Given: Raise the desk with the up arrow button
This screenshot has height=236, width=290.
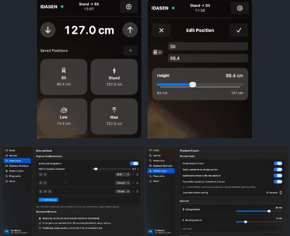Looking at the screenshot, I should click(130, 30).
